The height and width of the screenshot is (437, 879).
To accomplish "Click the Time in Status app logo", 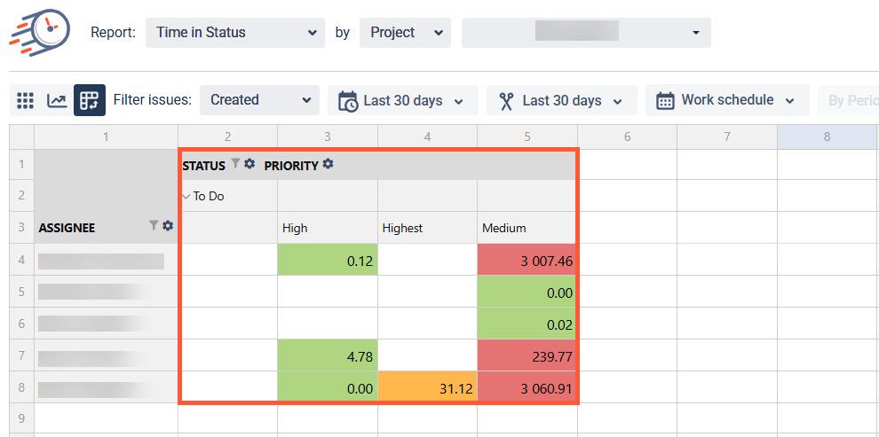I will (x=39, y=33).
